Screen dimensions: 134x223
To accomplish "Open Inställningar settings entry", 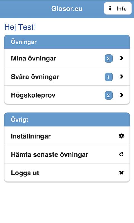I will pos(67,136).
